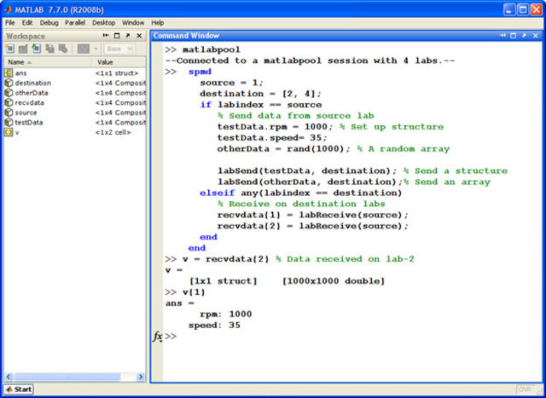Maximize the Workspace panel
This screenshot has width=546, height=398.
point(117,36)
